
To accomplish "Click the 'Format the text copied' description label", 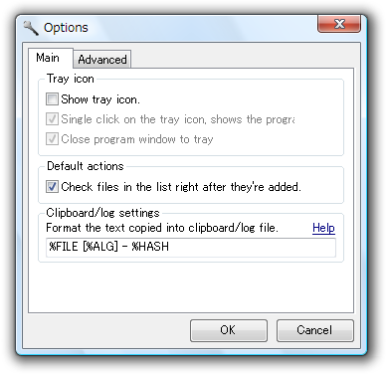I will coord(162,228).
